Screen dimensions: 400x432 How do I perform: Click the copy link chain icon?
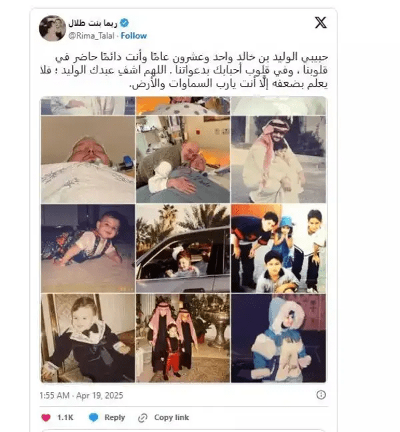click(x=143, y=418)
